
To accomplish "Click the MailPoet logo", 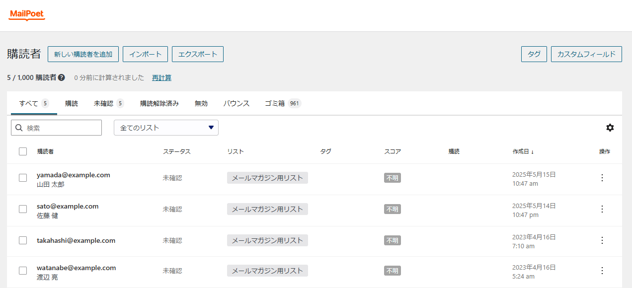I will tap(27, 15).
